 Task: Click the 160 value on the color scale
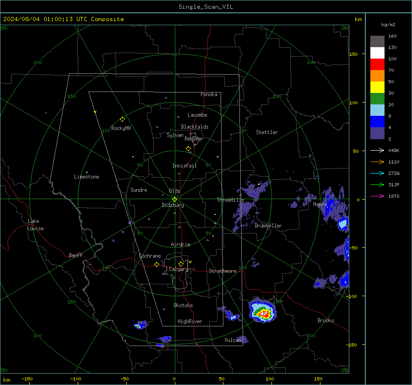[392, 36]
